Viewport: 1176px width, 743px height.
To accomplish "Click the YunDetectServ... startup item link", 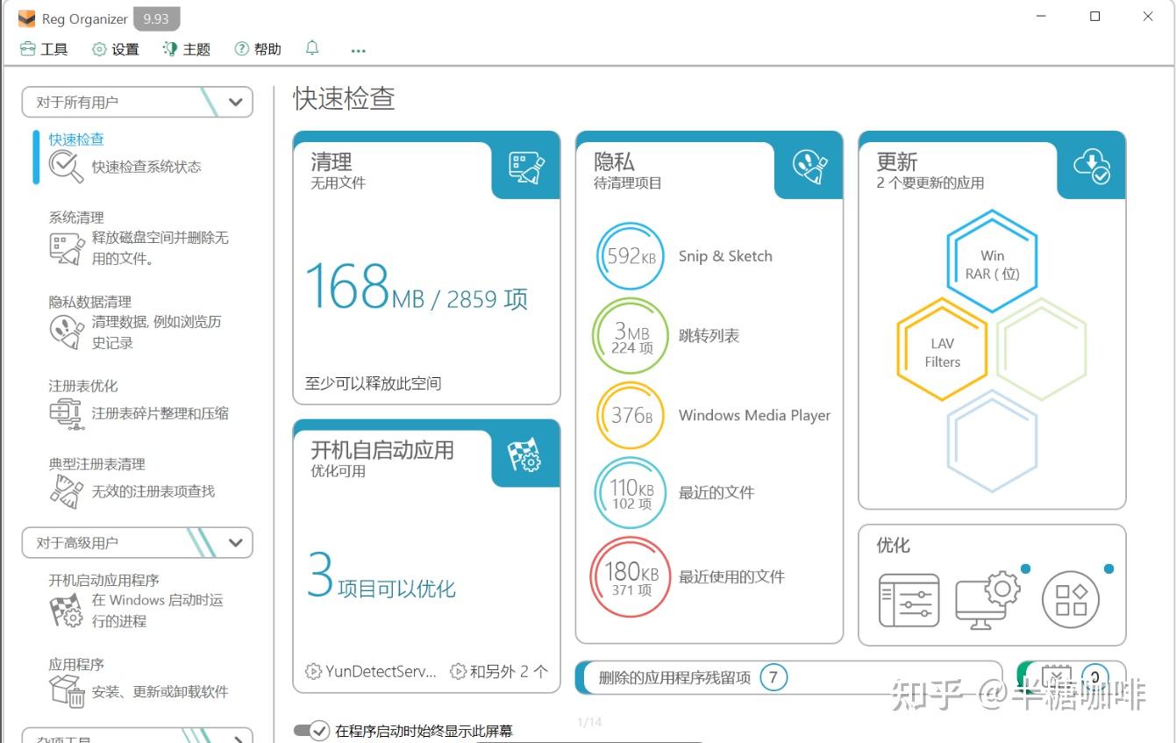I will tap(370, 672).
